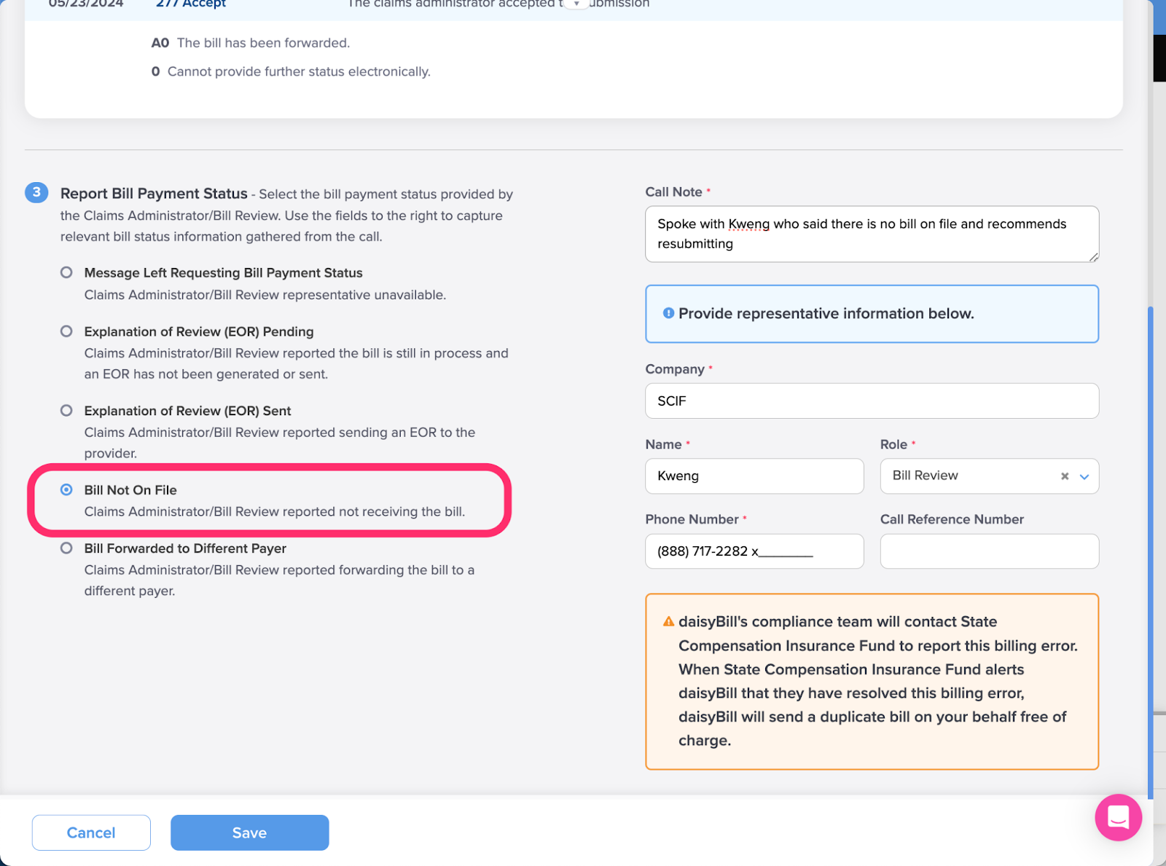Viewport: 1166px width, 866px height.
Task: Click the Call Reference Number field
Action: 989,551
